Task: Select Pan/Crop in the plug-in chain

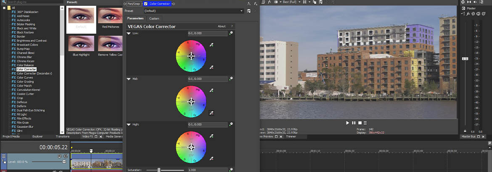Action: [x=134, y=4]
